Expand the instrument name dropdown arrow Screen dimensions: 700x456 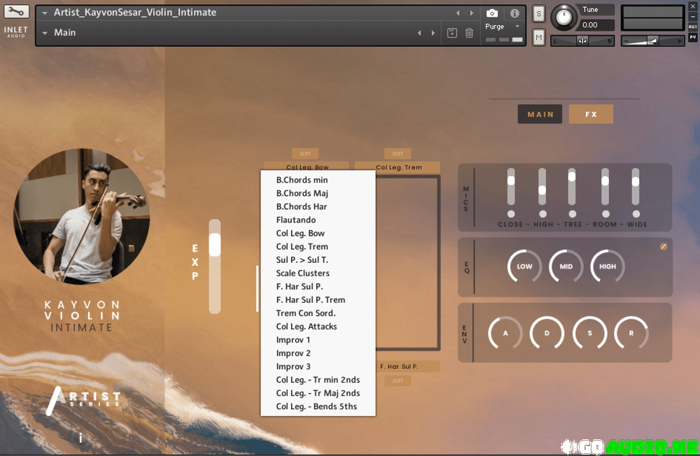coord(45,13)
